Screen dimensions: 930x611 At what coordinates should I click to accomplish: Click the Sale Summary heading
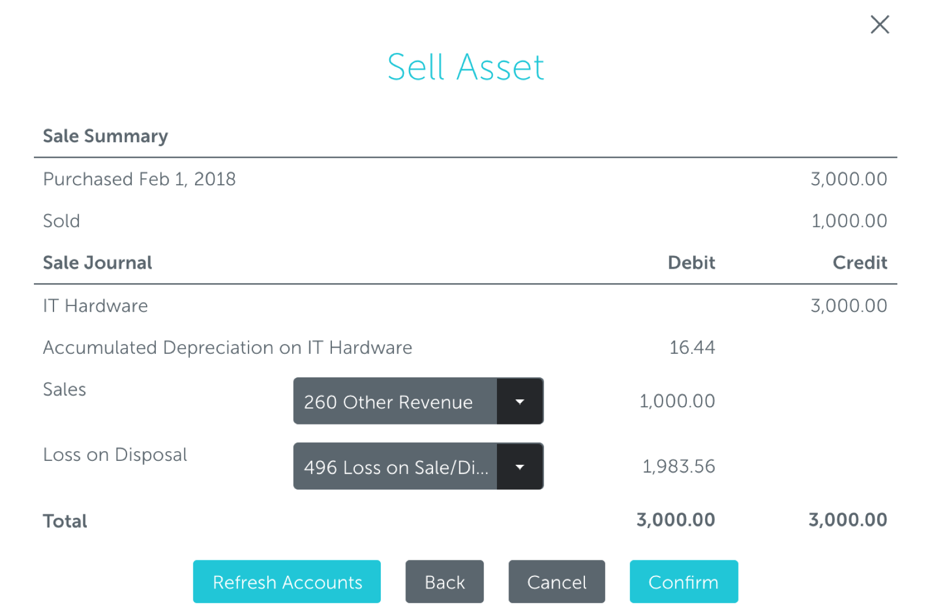105,136
